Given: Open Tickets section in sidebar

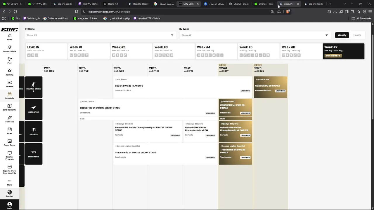Looking at the screenshot, I should (9, 84).
